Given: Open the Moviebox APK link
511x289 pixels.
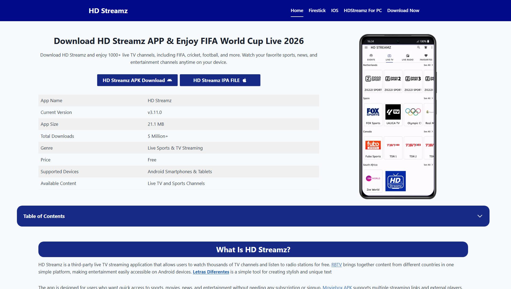Looking at the screenshot, I should pos(337,287).
